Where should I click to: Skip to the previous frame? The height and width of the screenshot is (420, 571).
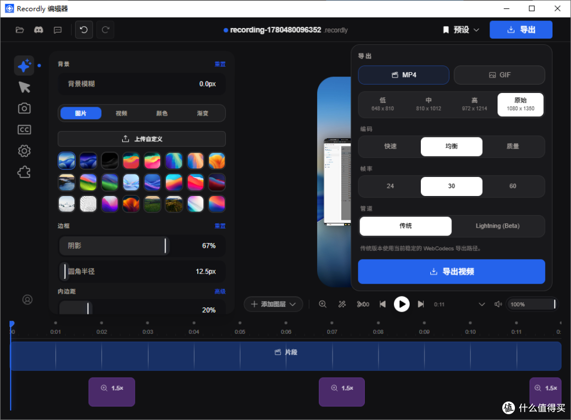[382, 304]
